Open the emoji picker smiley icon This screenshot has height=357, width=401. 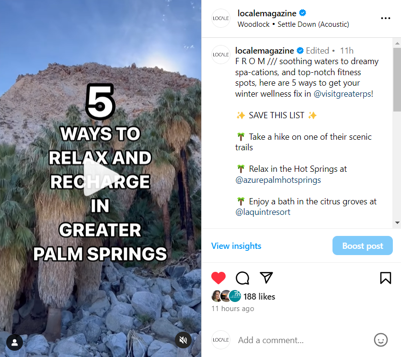point(381,340)
